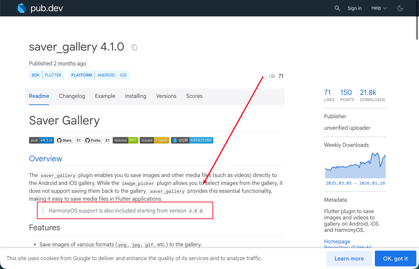Open the Scores tab
The image size is (419, 269).
194,96
